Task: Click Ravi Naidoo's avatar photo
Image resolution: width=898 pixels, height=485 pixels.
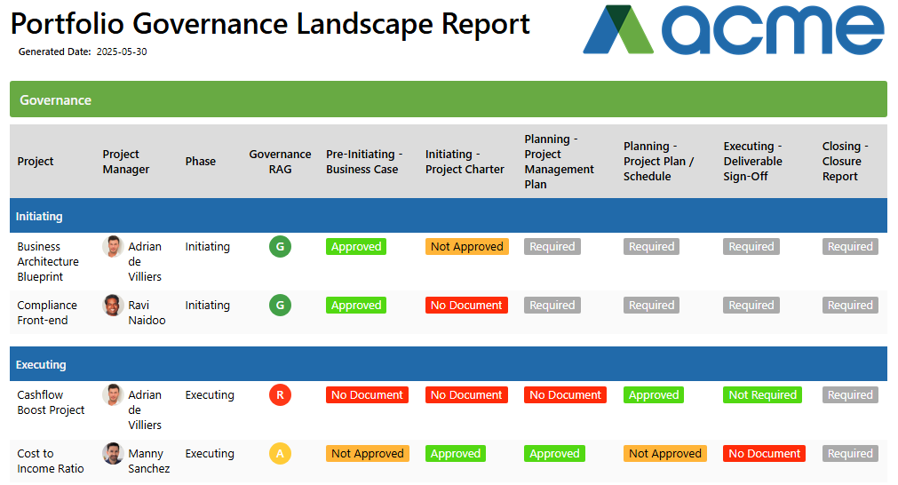Action: coord(113,306)
